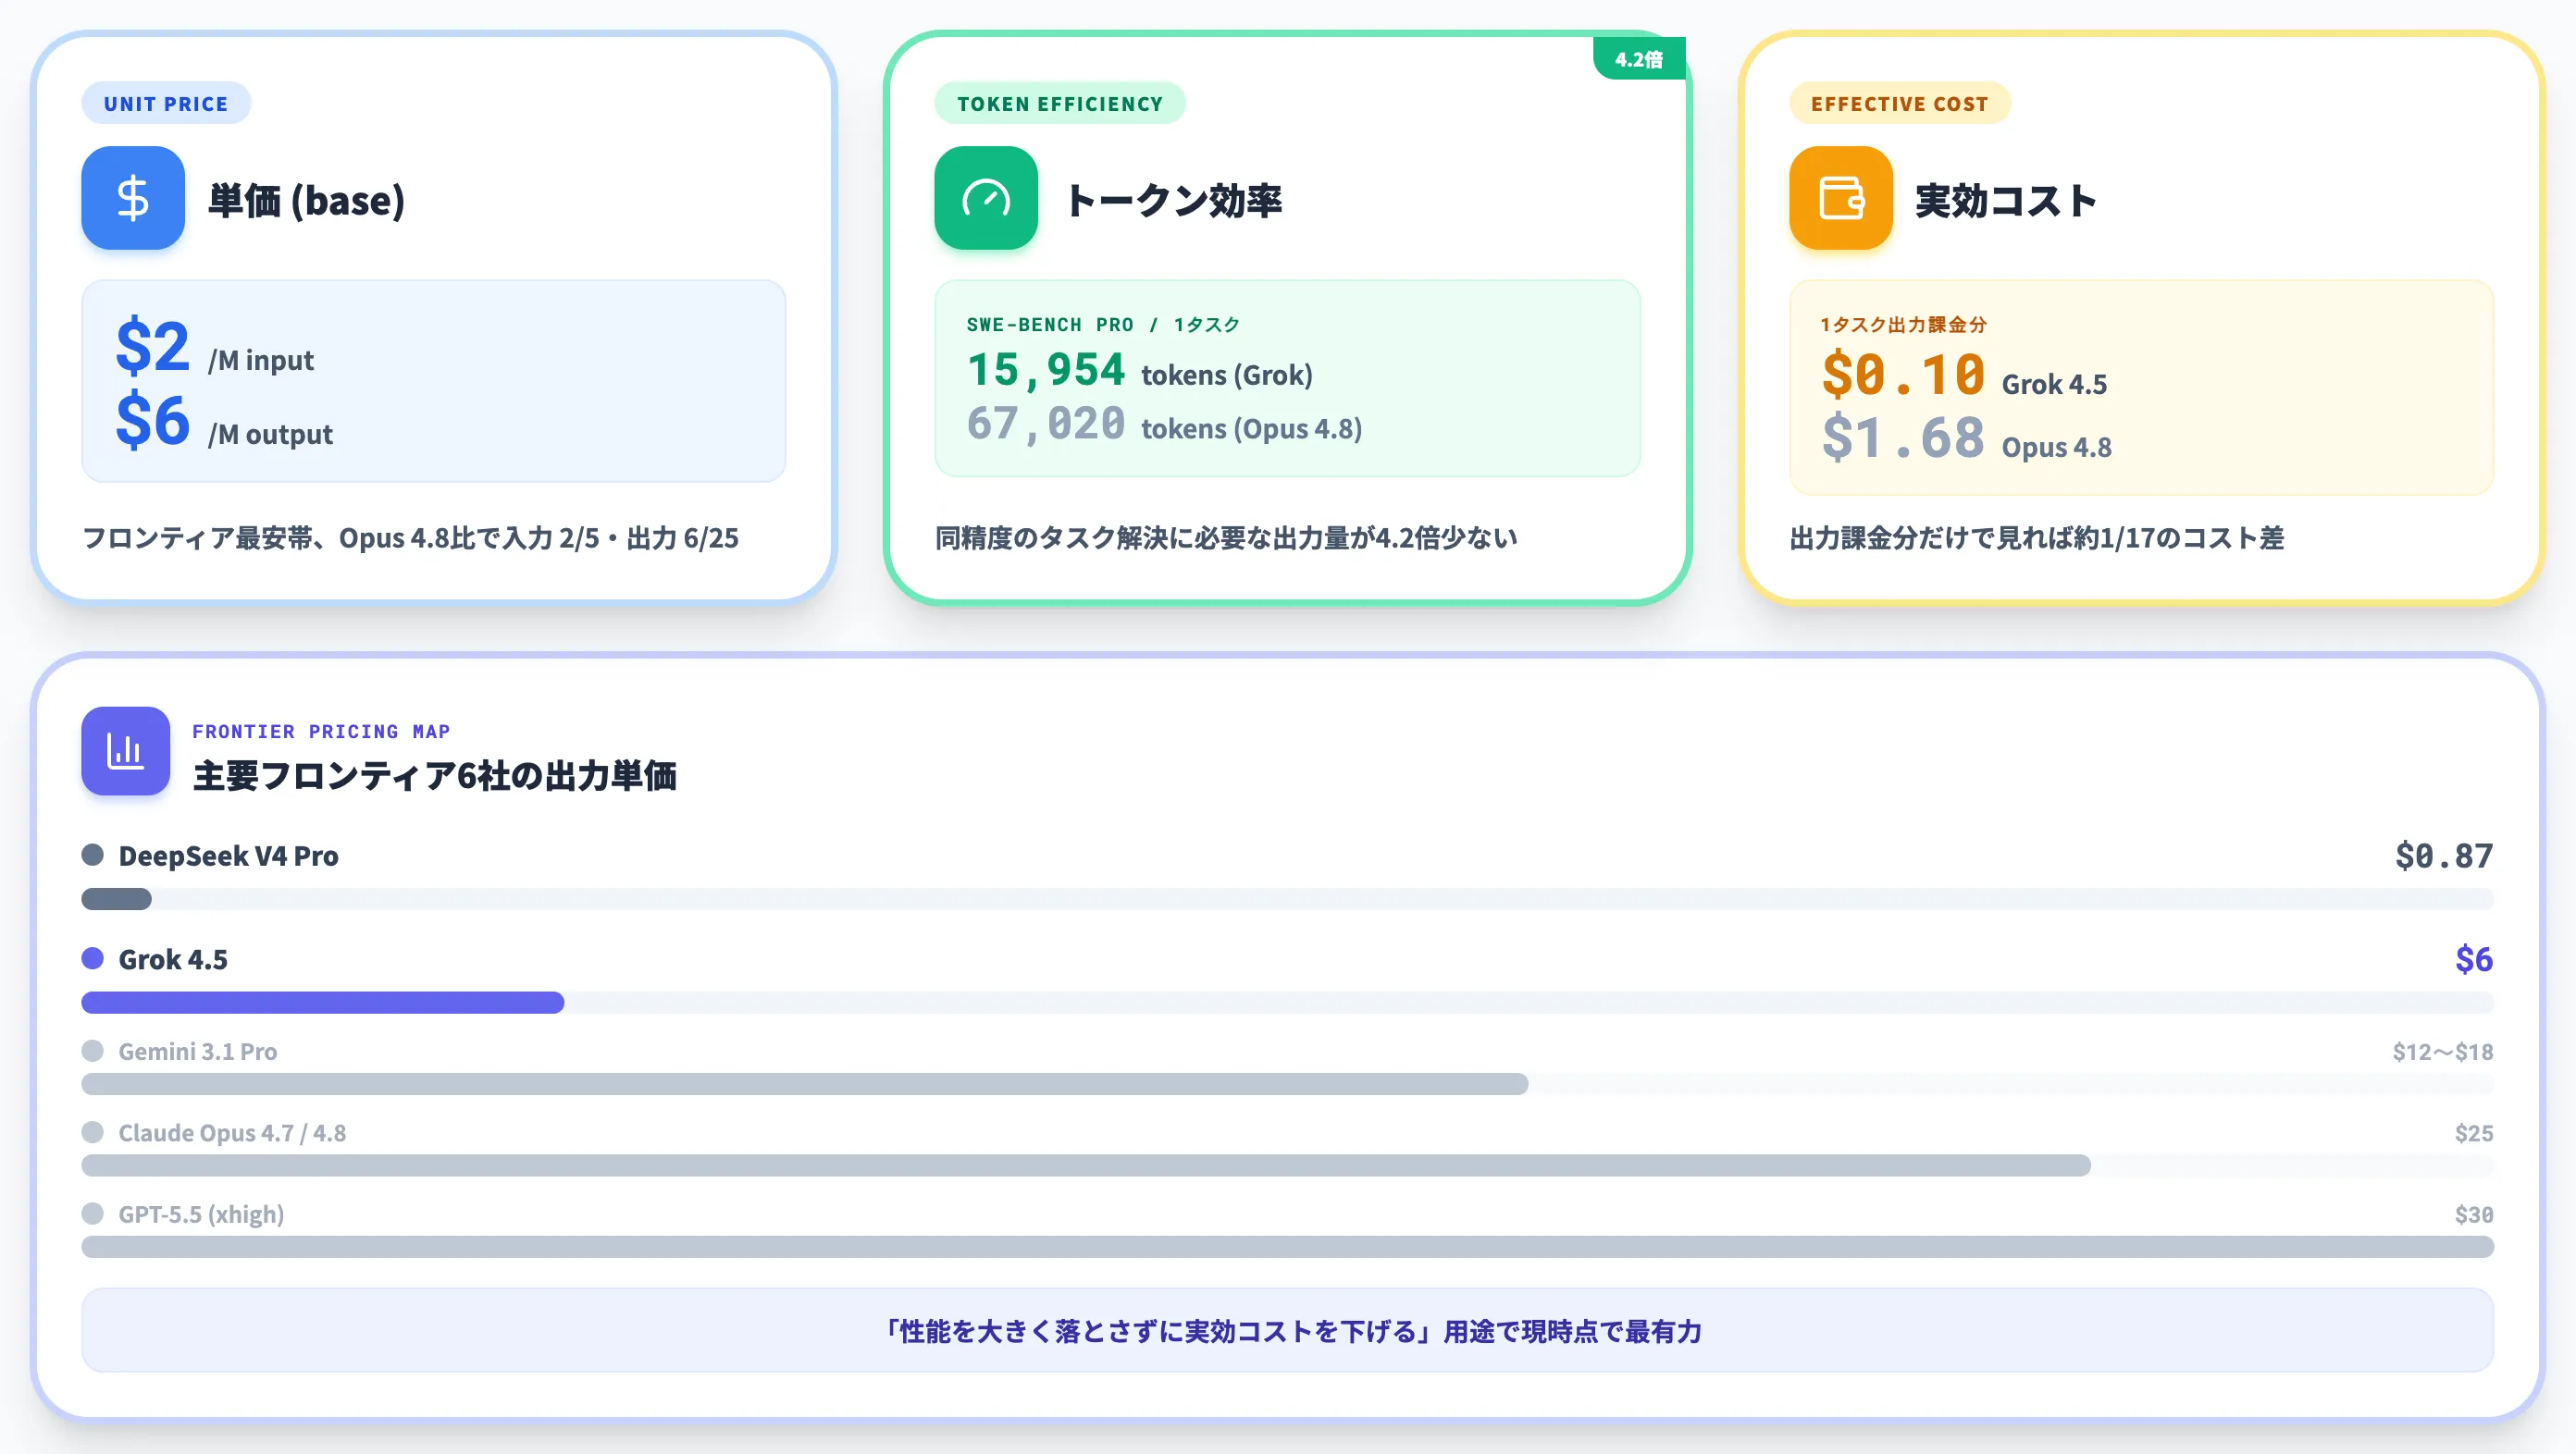Click the $0.10 cost value
The width and height of the screenshot is (2576, 1454).
(x=1903, y=375)
